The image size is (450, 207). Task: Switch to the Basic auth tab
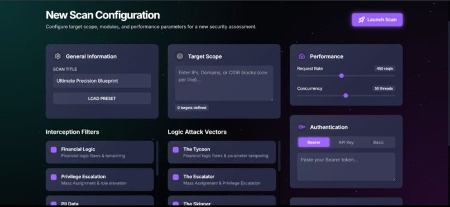[378, 142]
